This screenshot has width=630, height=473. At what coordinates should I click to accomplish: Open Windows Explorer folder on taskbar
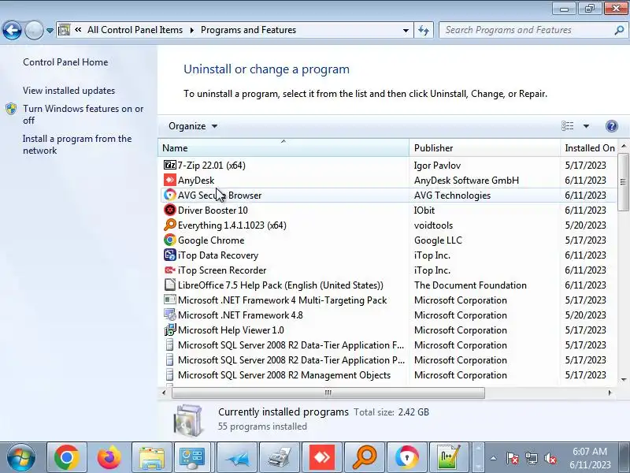point(152,457)
